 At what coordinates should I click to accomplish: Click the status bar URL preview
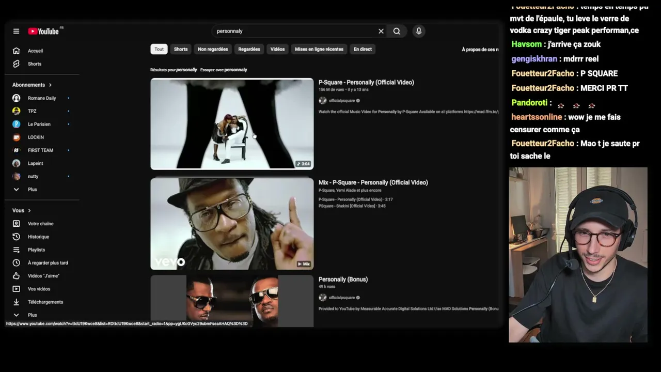pos(127,323)
